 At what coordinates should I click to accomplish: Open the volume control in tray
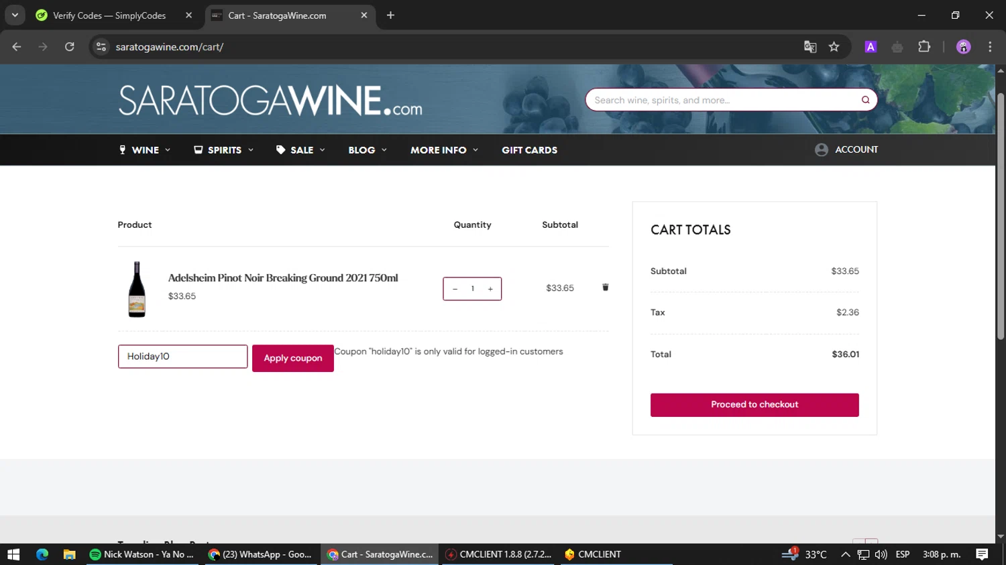(x=881, y=554)
